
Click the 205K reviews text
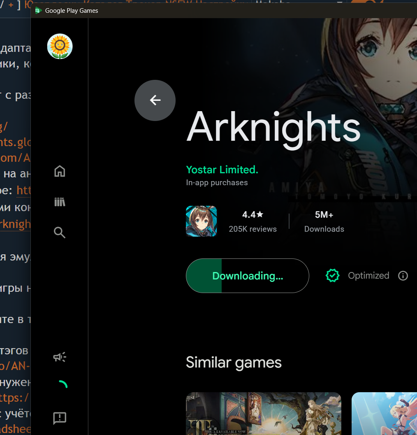point(253,229)
